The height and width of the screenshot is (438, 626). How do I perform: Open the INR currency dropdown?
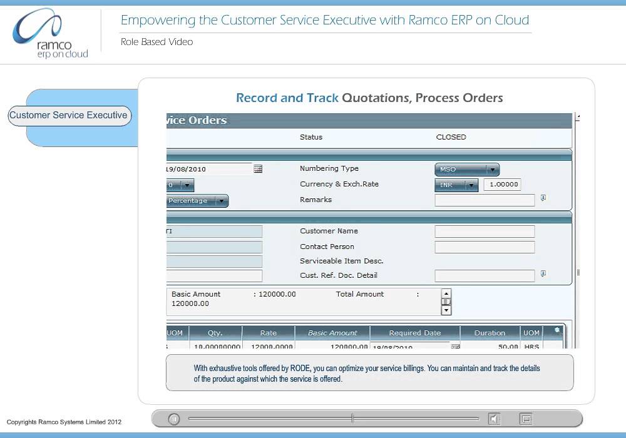pos(456,185)
